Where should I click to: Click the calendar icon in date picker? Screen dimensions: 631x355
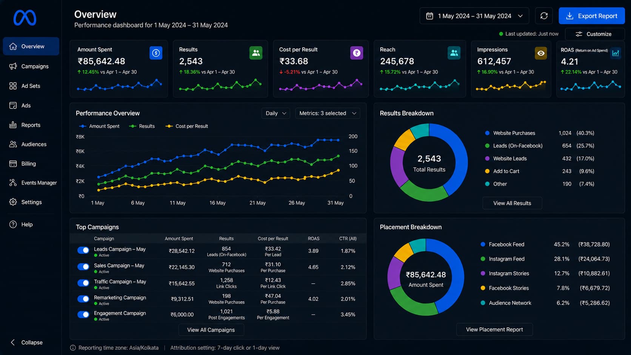point(429,16)
